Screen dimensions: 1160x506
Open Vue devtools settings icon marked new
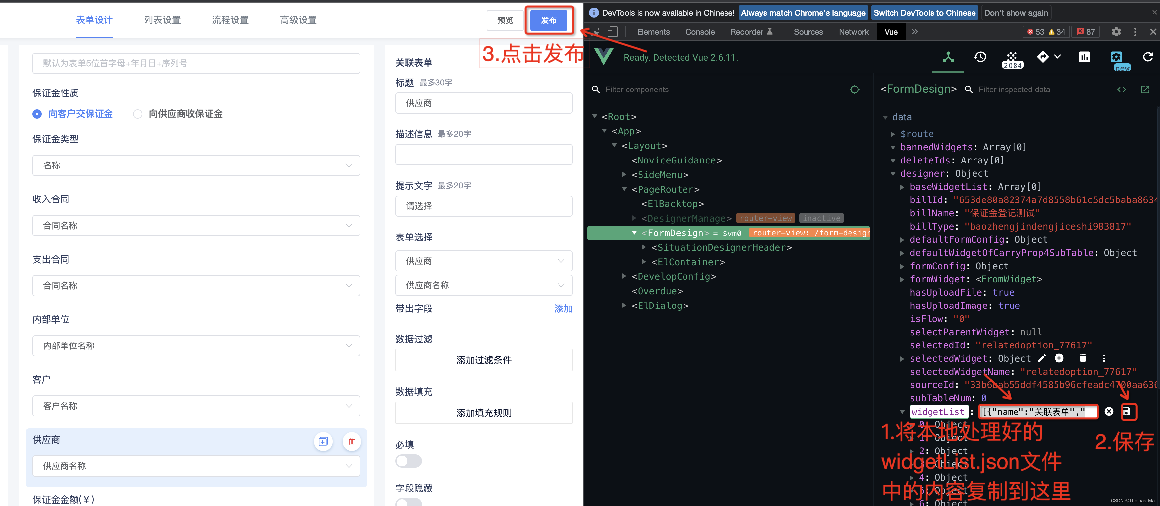click(x=1116, y=57)
